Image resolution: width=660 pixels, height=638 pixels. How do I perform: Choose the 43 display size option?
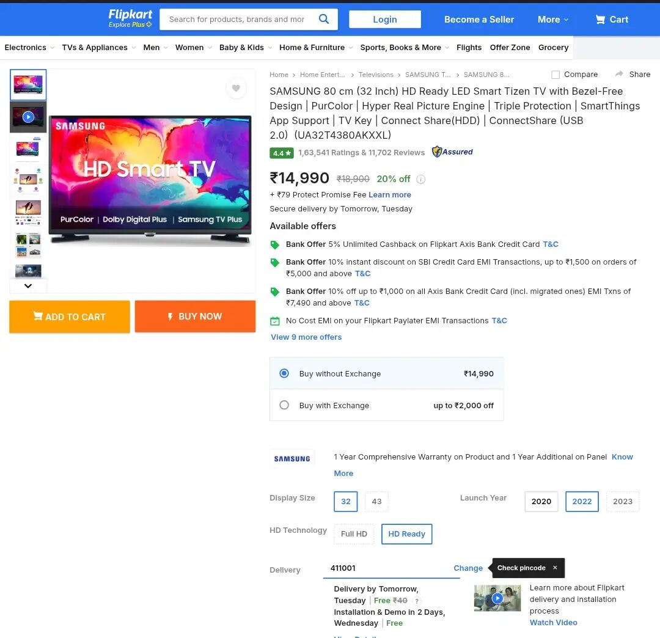coord(376,502)
